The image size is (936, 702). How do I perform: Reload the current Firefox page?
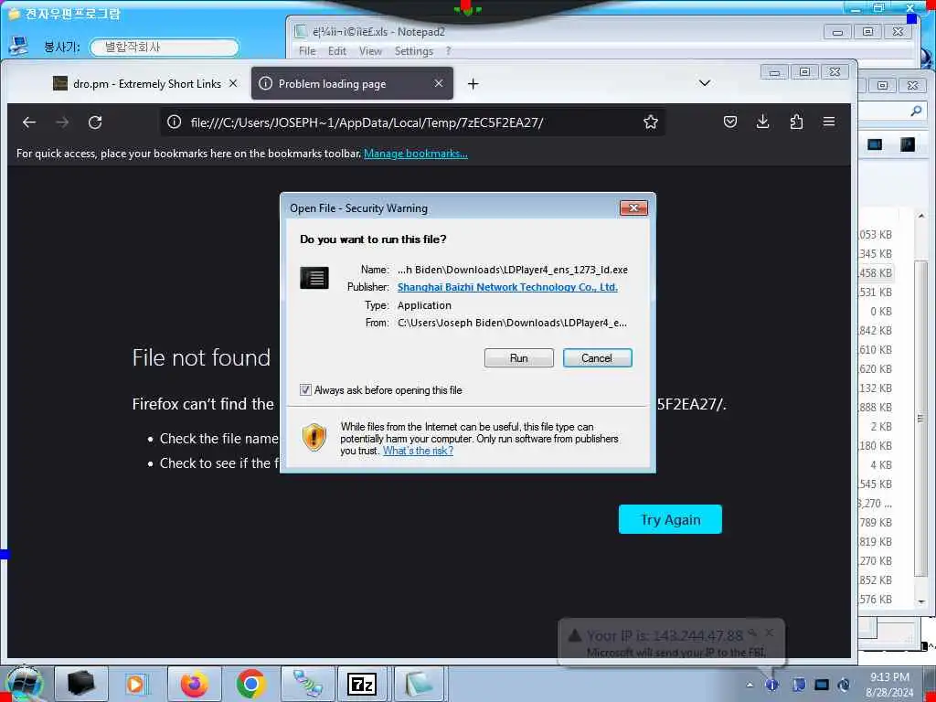click(95, 122)
